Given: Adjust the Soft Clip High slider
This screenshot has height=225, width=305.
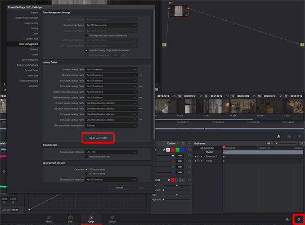Looking at the screenshot, I should click(177, 195).
